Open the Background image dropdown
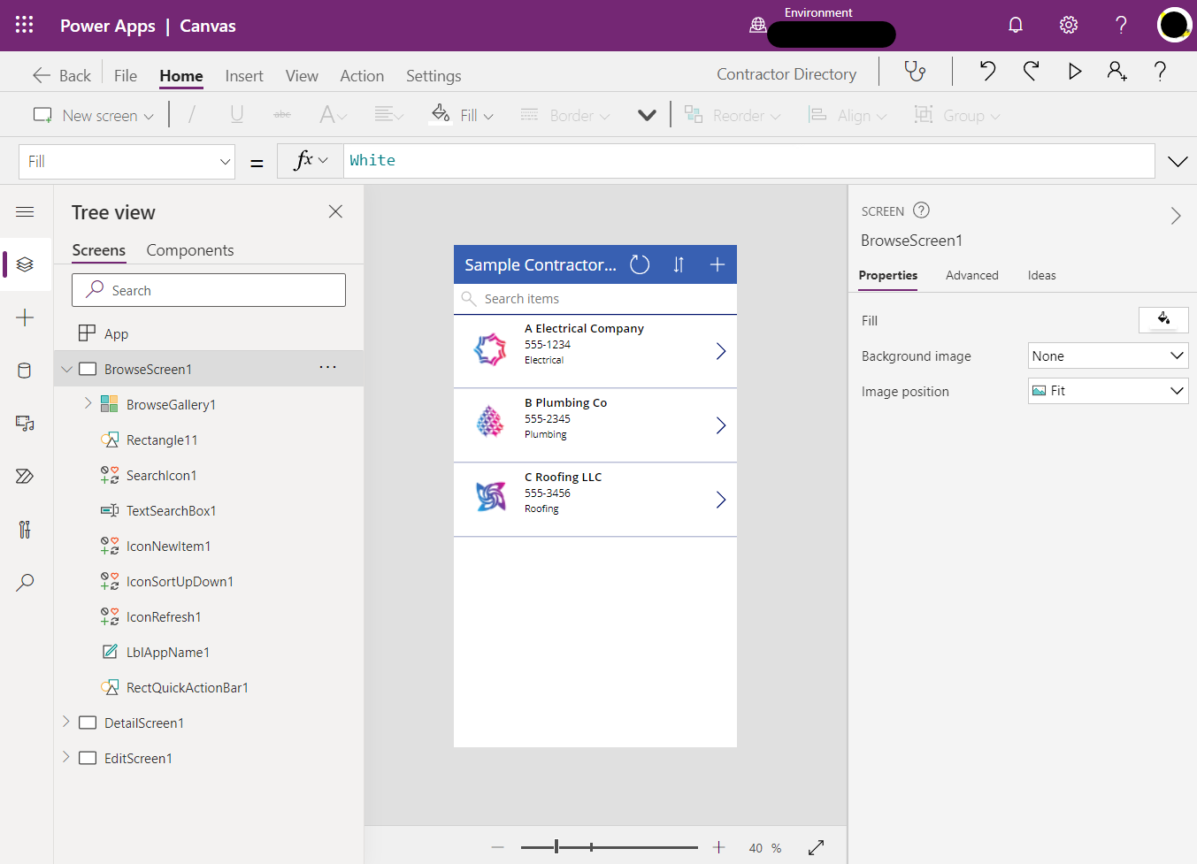 1108,356
